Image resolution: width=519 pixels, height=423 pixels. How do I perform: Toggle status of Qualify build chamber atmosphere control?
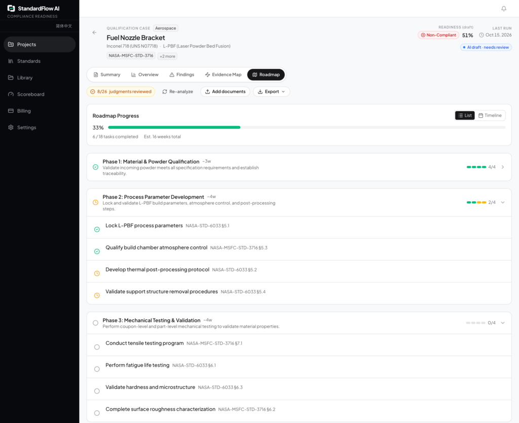point(97,252)
